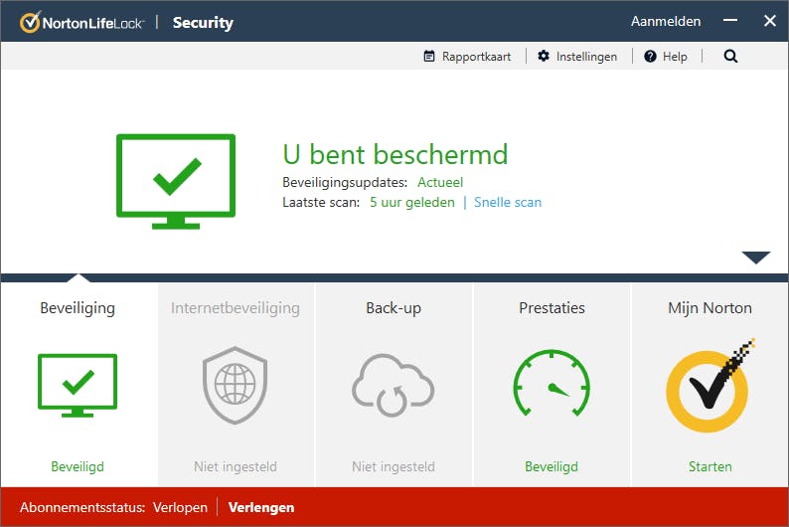Viewport: 789px width, 527px height.
Task: Open Instellingen settings
Action: point(577,57)
